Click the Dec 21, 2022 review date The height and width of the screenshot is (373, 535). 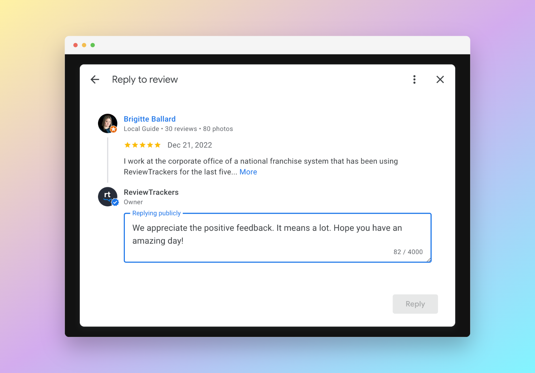click(190, 145)
